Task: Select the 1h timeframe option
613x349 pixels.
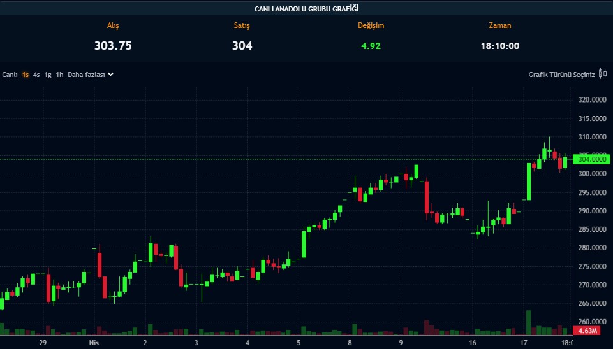Action: [59, 75]
